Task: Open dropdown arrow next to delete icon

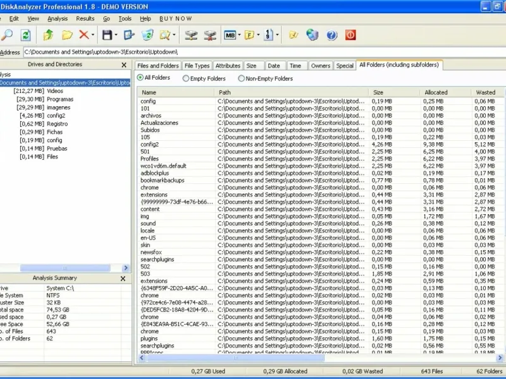Action: pos(92,35)
